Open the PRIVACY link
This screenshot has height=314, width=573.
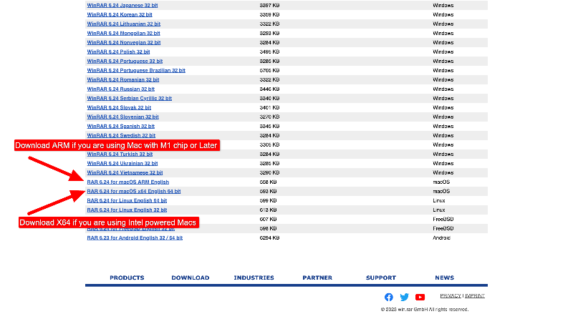pos(451,295)
